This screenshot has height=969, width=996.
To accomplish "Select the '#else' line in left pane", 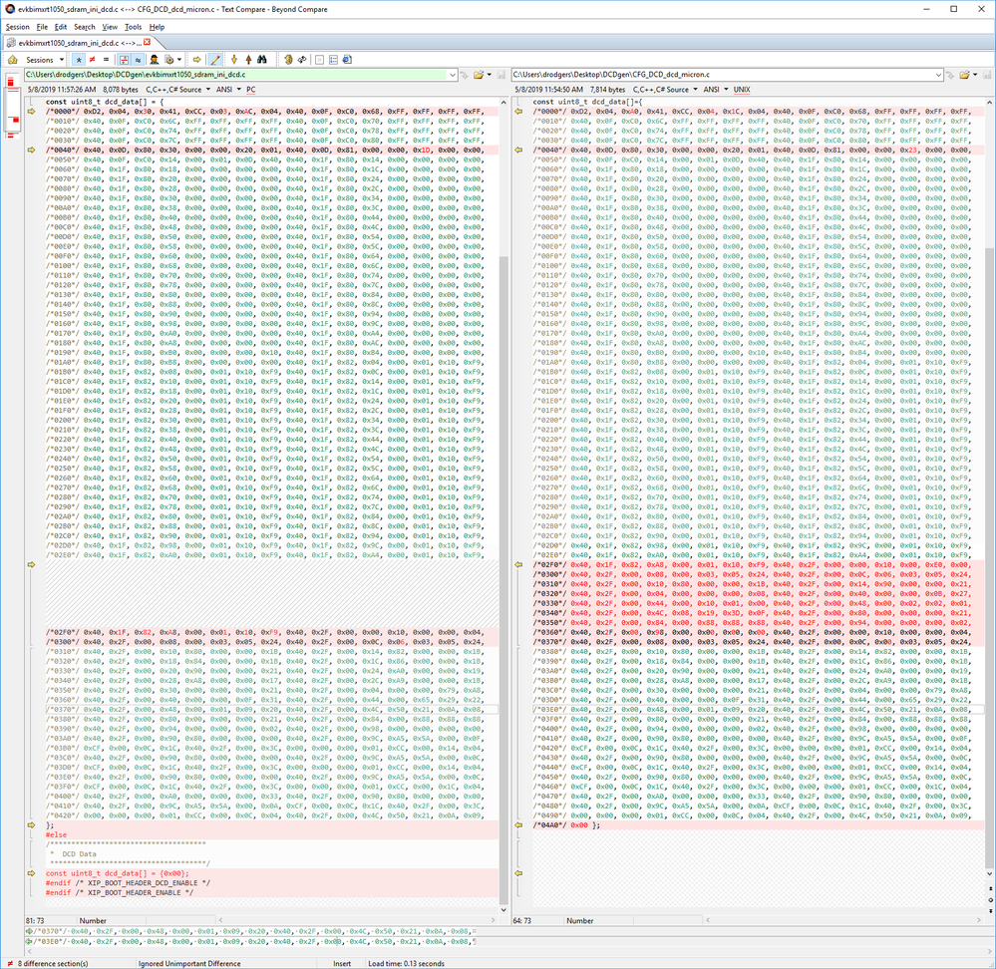I will (56, 834).
